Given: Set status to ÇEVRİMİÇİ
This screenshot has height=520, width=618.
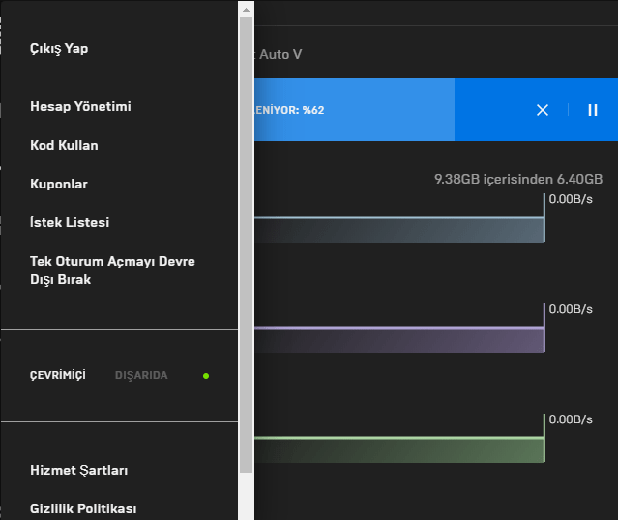Looking at the screenshot, I should 58,375.
